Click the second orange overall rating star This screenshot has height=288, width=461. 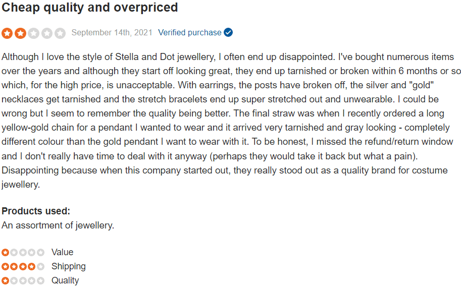pos(20,33)
